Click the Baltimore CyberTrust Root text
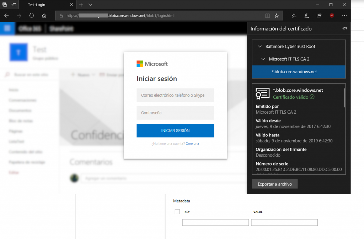 [290, 47]
